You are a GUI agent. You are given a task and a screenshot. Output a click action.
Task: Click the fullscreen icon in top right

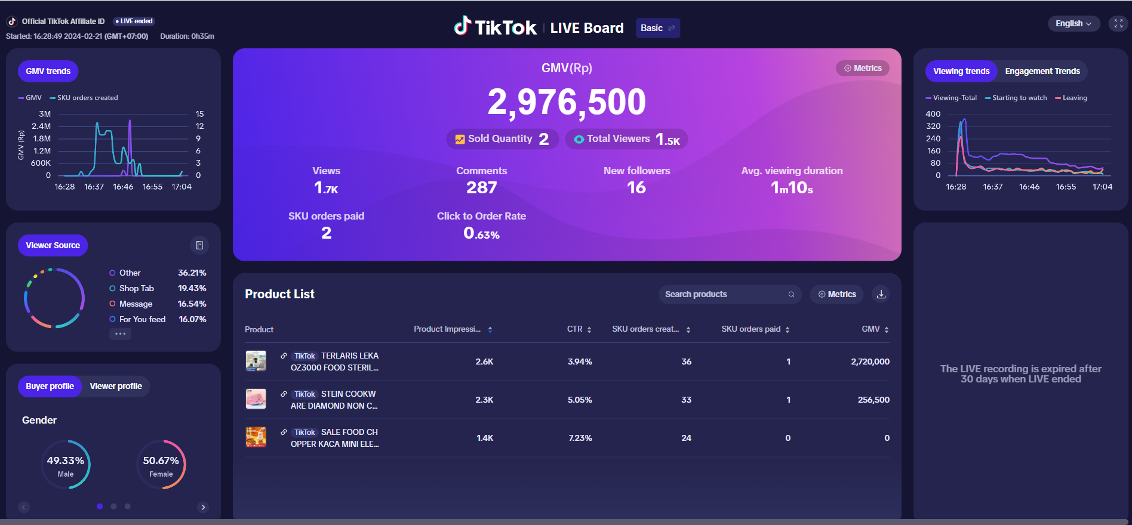click(x=1118, y=24)
